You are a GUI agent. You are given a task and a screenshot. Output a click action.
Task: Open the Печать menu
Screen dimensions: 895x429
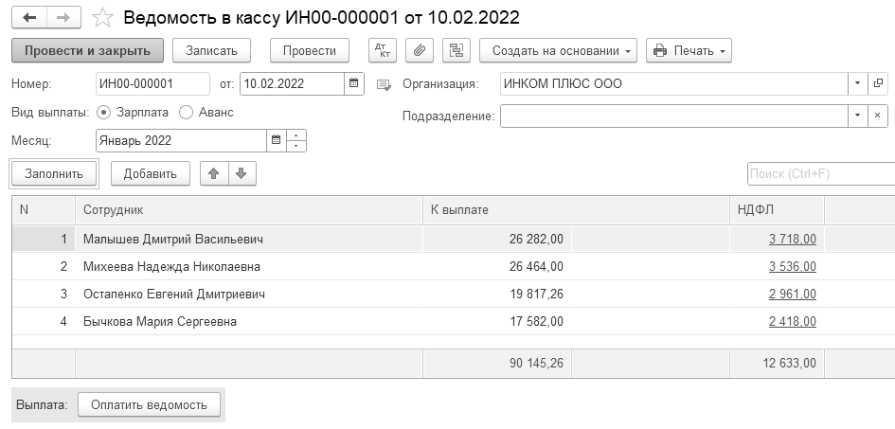pos(689,50)
